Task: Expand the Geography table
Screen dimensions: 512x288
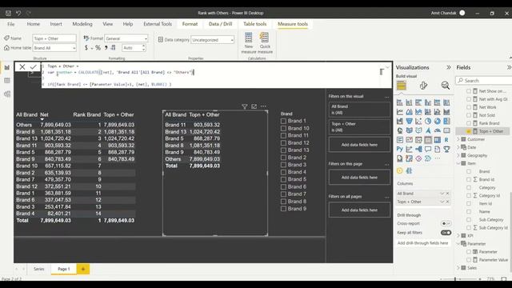Action: point(458,155)
